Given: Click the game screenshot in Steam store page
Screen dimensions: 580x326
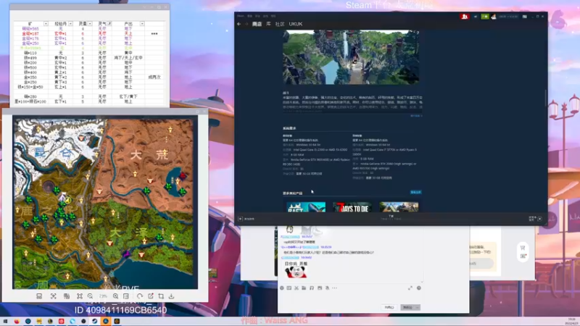Looking at the screenshot, I should click(351, 57).
